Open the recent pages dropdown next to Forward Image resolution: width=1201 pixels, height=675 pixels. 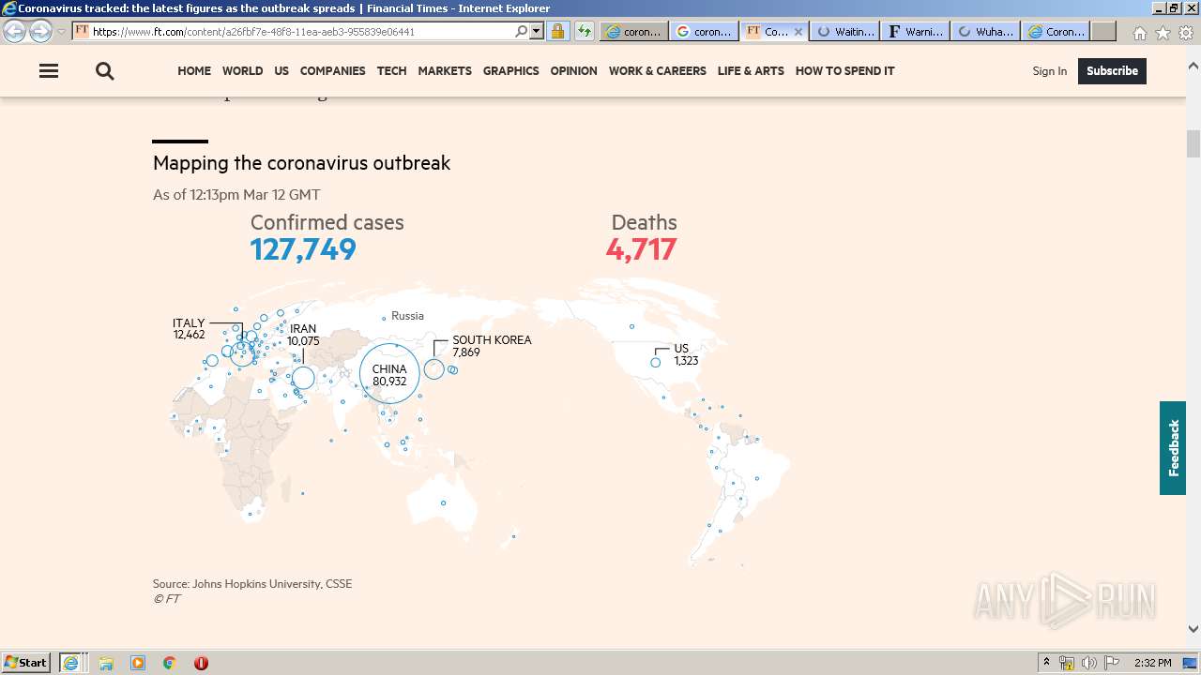[61, 31]
